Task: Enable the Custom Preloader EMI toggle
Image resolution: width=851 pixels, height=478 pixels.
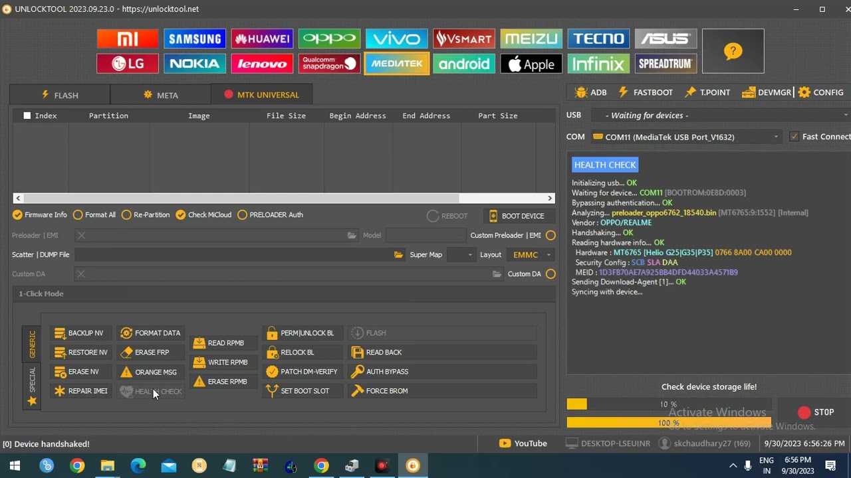Action: click(x=550, y=235)
